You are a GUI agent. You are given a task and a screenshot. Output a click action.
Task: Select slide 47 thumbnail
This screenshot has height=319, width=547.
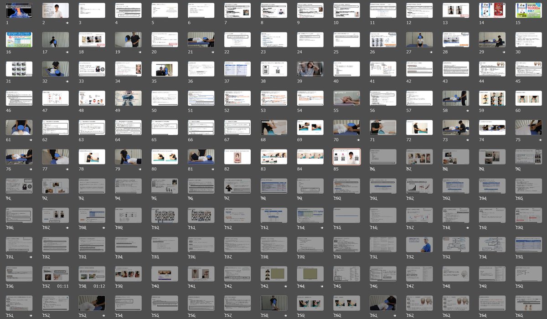pos(56,98)
